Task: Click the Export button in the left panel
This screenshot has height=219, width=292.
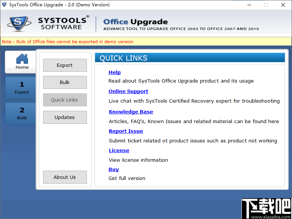Action: (x=65, y=65)
